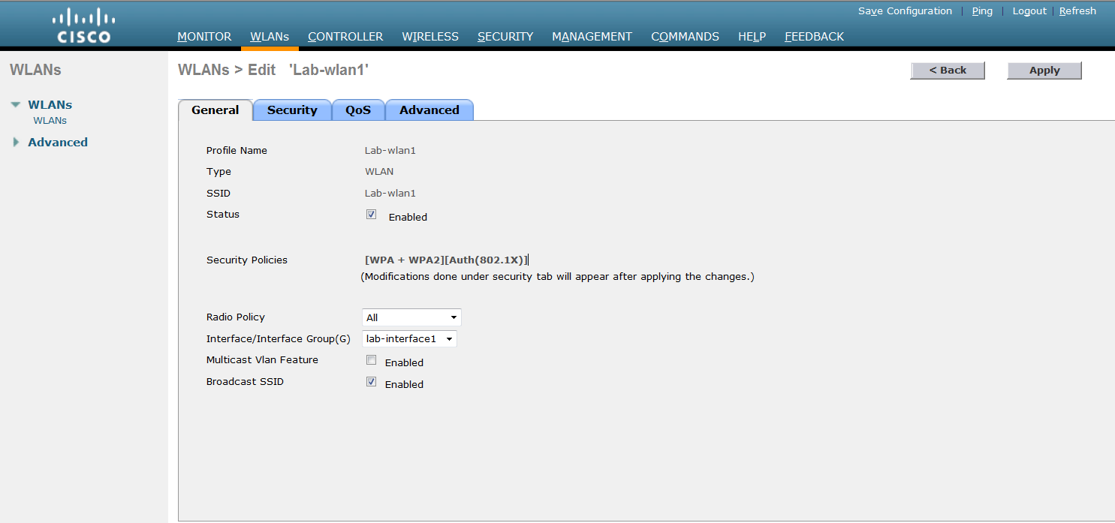Click the Security Policies text field
This screenshot has height=523, width=1115.
click(x=446, y=259)
